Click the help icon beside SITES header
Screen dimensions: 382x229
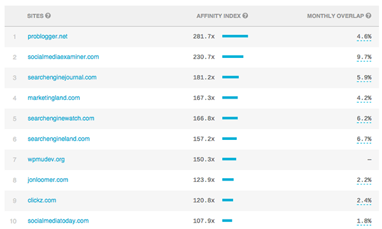tap(48, 16)
